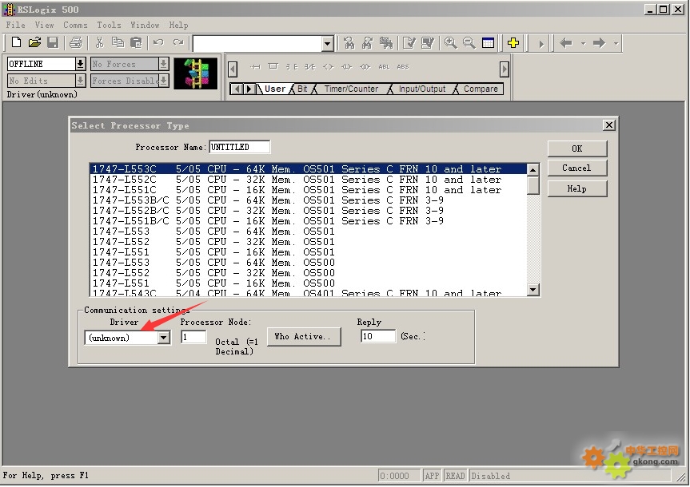Go forward with the right arrow icon

pos(599,43)
